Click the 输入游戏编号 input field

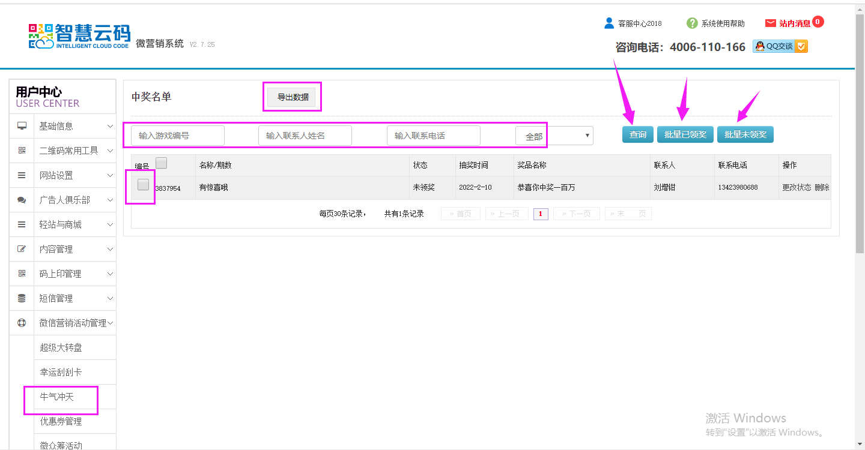pyautogui.click(x=178, y=136)
